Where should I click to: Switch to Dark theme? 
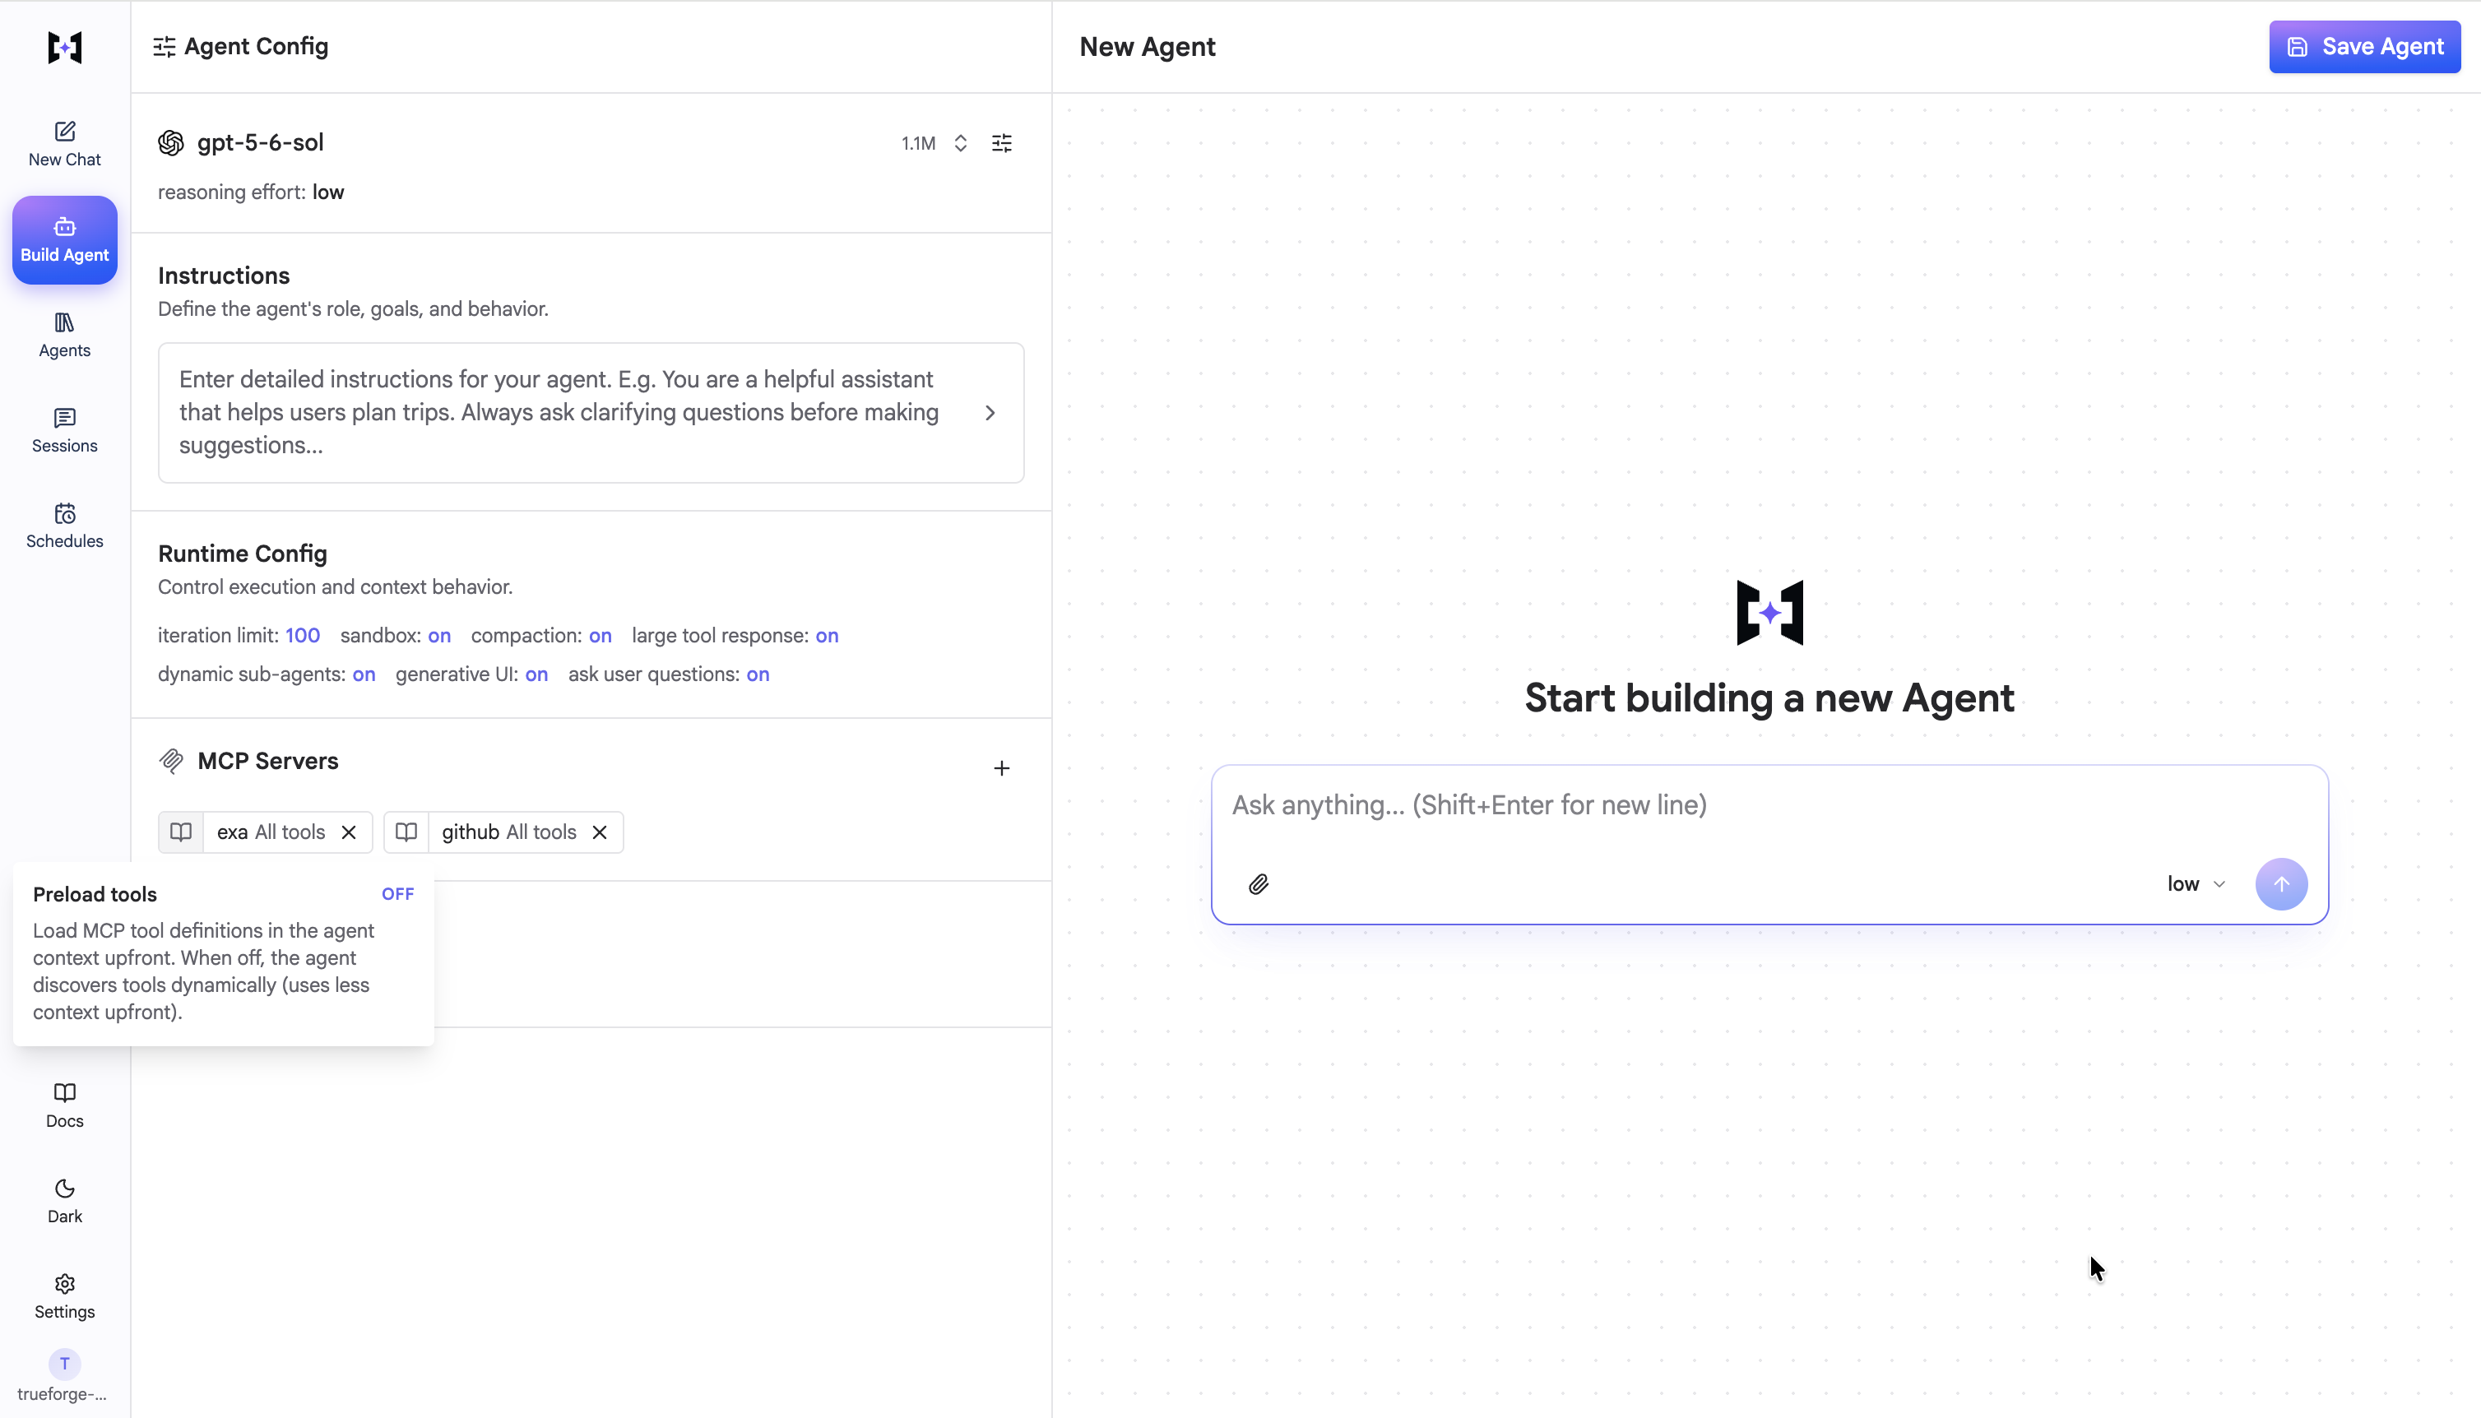[64, 1201]
